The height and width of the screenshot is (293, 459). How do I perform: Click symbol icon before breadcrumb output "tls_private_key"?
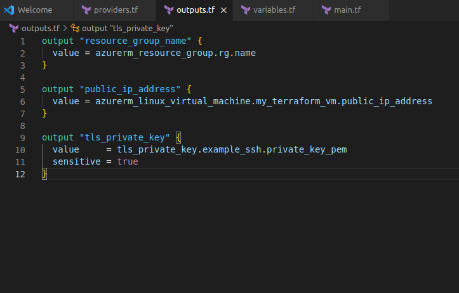pyautogui.click(x=76, y=29)
